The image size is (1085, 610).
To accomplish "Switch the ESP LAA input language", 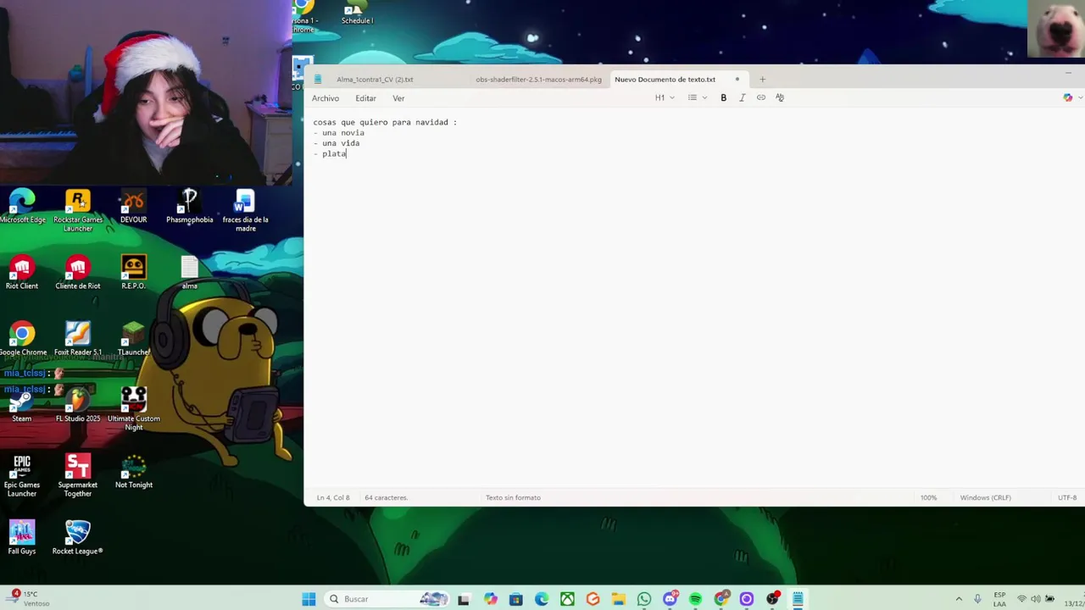I will 999,599.
